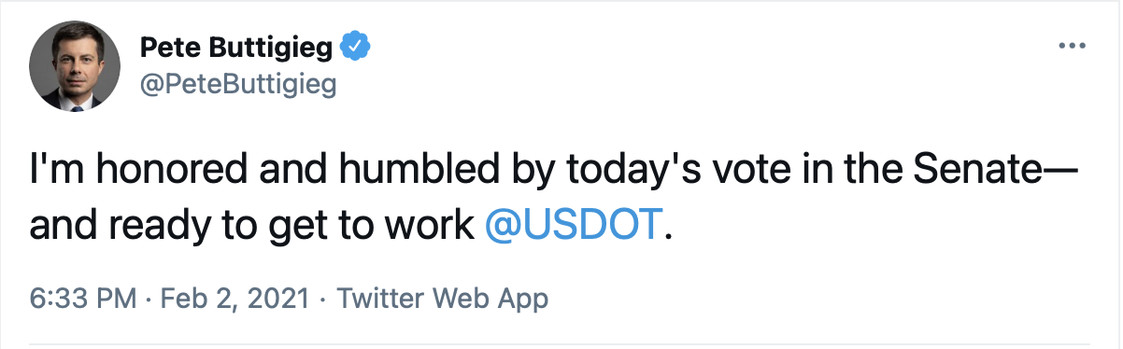Open the Twitter Web App source link
Screen dimensions: 1123x349
pyautogui.click(x=442, y=299)
